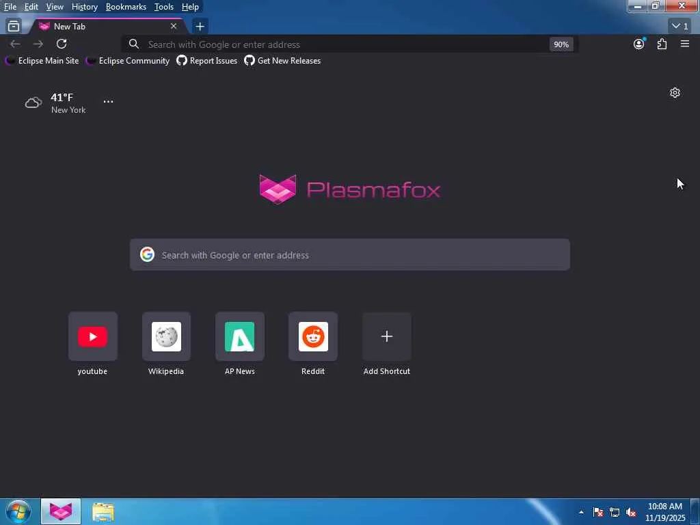The height and width of the screenshot is (525, 700).
Task: Click the Google icon in the search box
Action: point(147,254)
